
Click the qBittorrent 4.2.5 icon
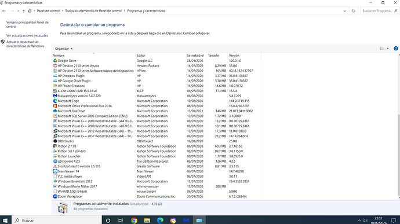[x=55, y=161]
